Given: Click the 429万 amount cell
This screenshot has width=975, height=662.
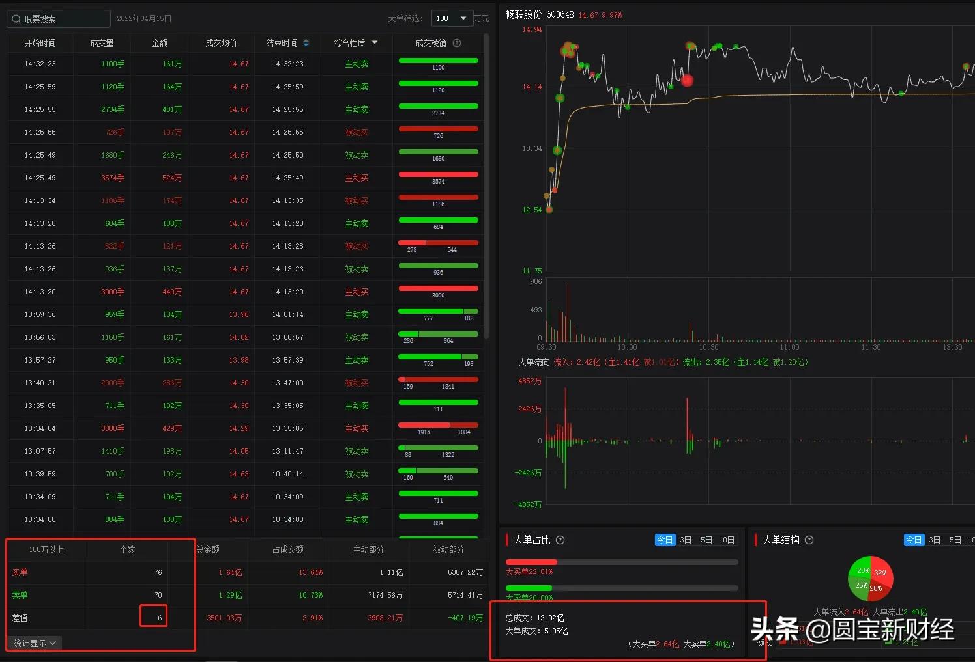Looking at the screenshot, I should (172, 428).
